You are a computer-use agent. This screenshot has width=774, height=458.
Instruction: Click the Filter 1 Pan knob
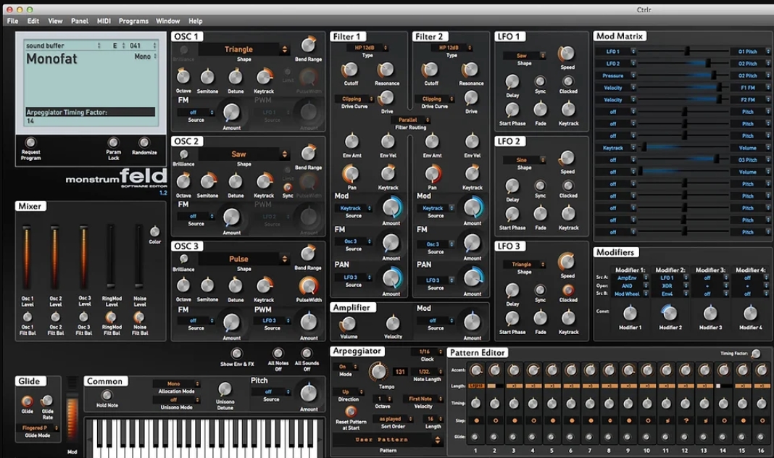pos(351,174)
